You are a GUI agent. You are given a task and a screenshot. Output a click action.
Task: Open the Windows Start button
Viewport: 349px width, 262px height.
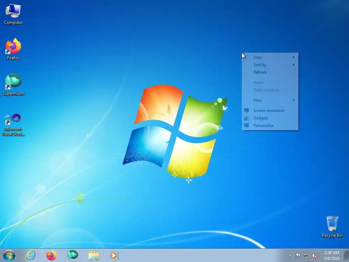tap(9, 255)
